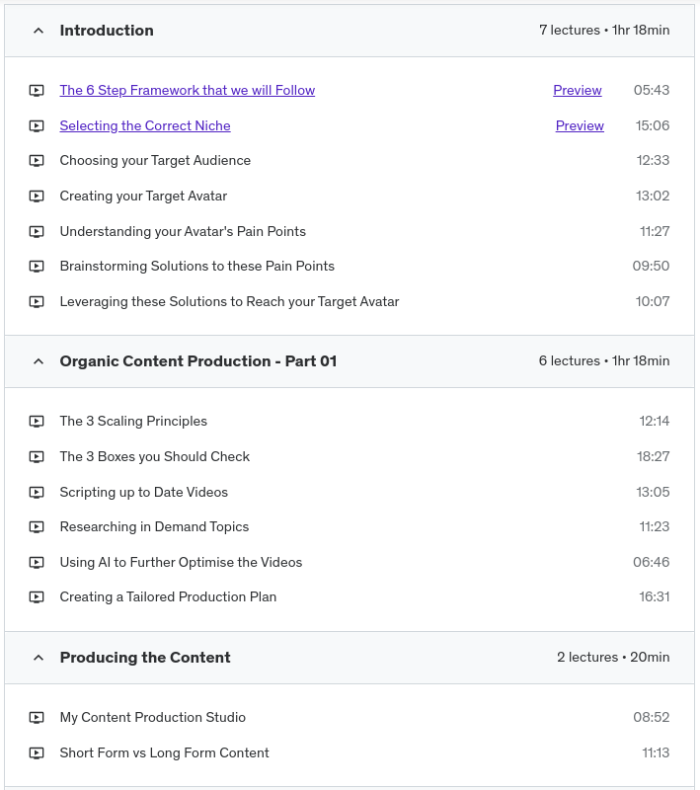Click the Producing the Content section title
The image size is (700, 790).
pos(145,658)
